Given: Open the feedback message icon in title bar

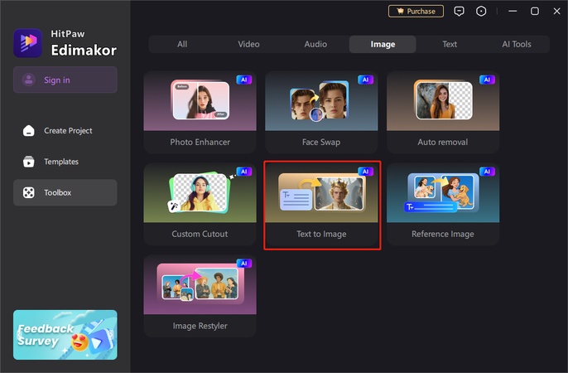Looking at the screenshot, I should [x=459, y=12].
